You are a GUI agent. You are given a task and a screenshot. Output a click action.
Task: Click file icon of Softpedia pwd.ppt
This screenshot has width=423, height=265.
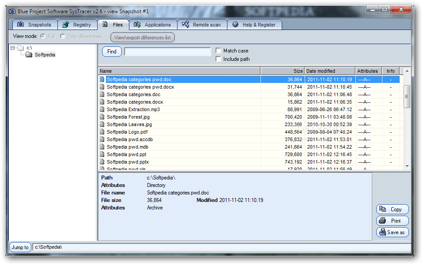[x=102, y=154]
